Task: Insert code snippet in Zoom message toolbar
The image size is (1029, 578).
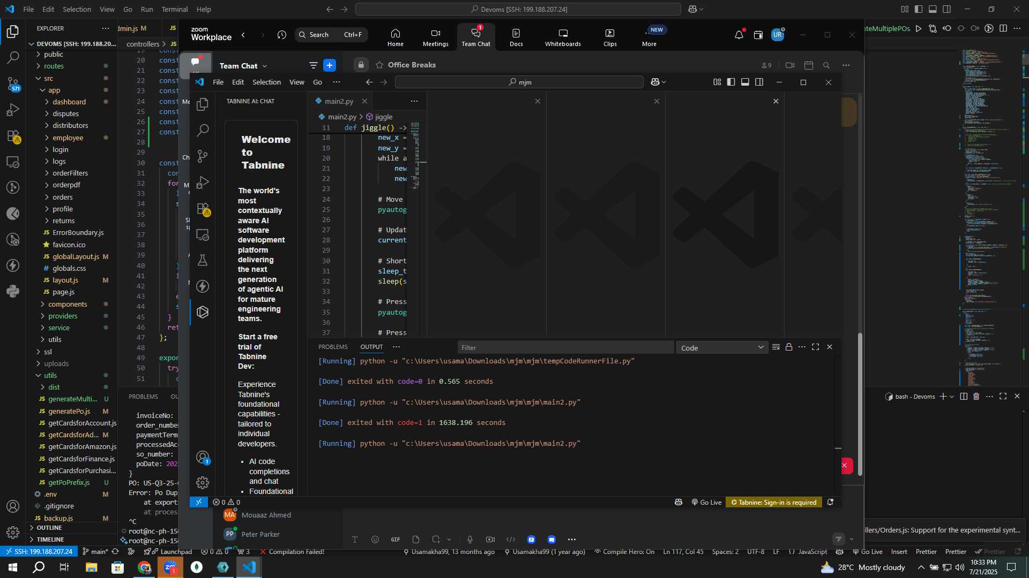Action: pos(511,539)
